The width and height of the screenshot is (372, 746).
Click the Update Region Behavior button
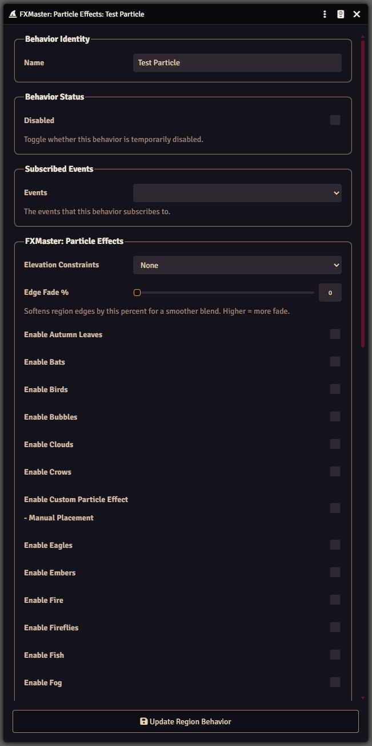(186, 721)
